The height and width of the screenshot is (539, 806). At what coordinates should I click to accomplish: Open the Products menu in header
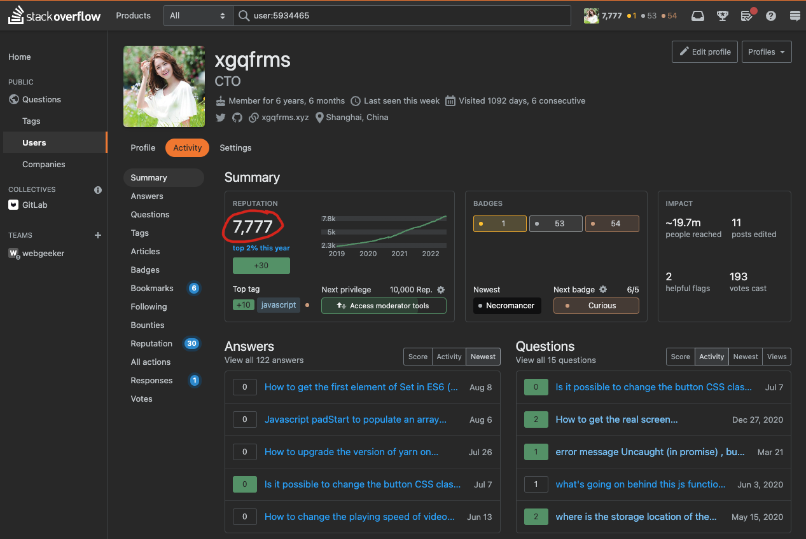[x=134, y=16]
